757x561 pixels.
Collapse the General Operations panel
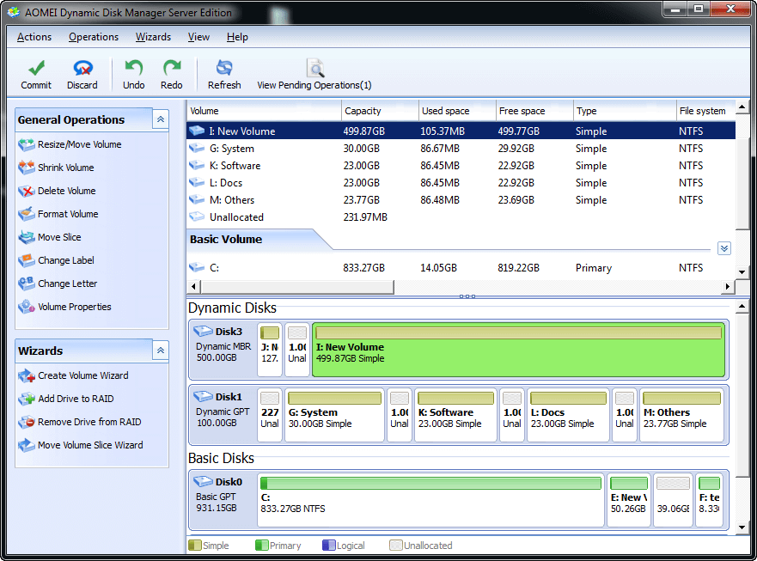click(x=161, y=119)
